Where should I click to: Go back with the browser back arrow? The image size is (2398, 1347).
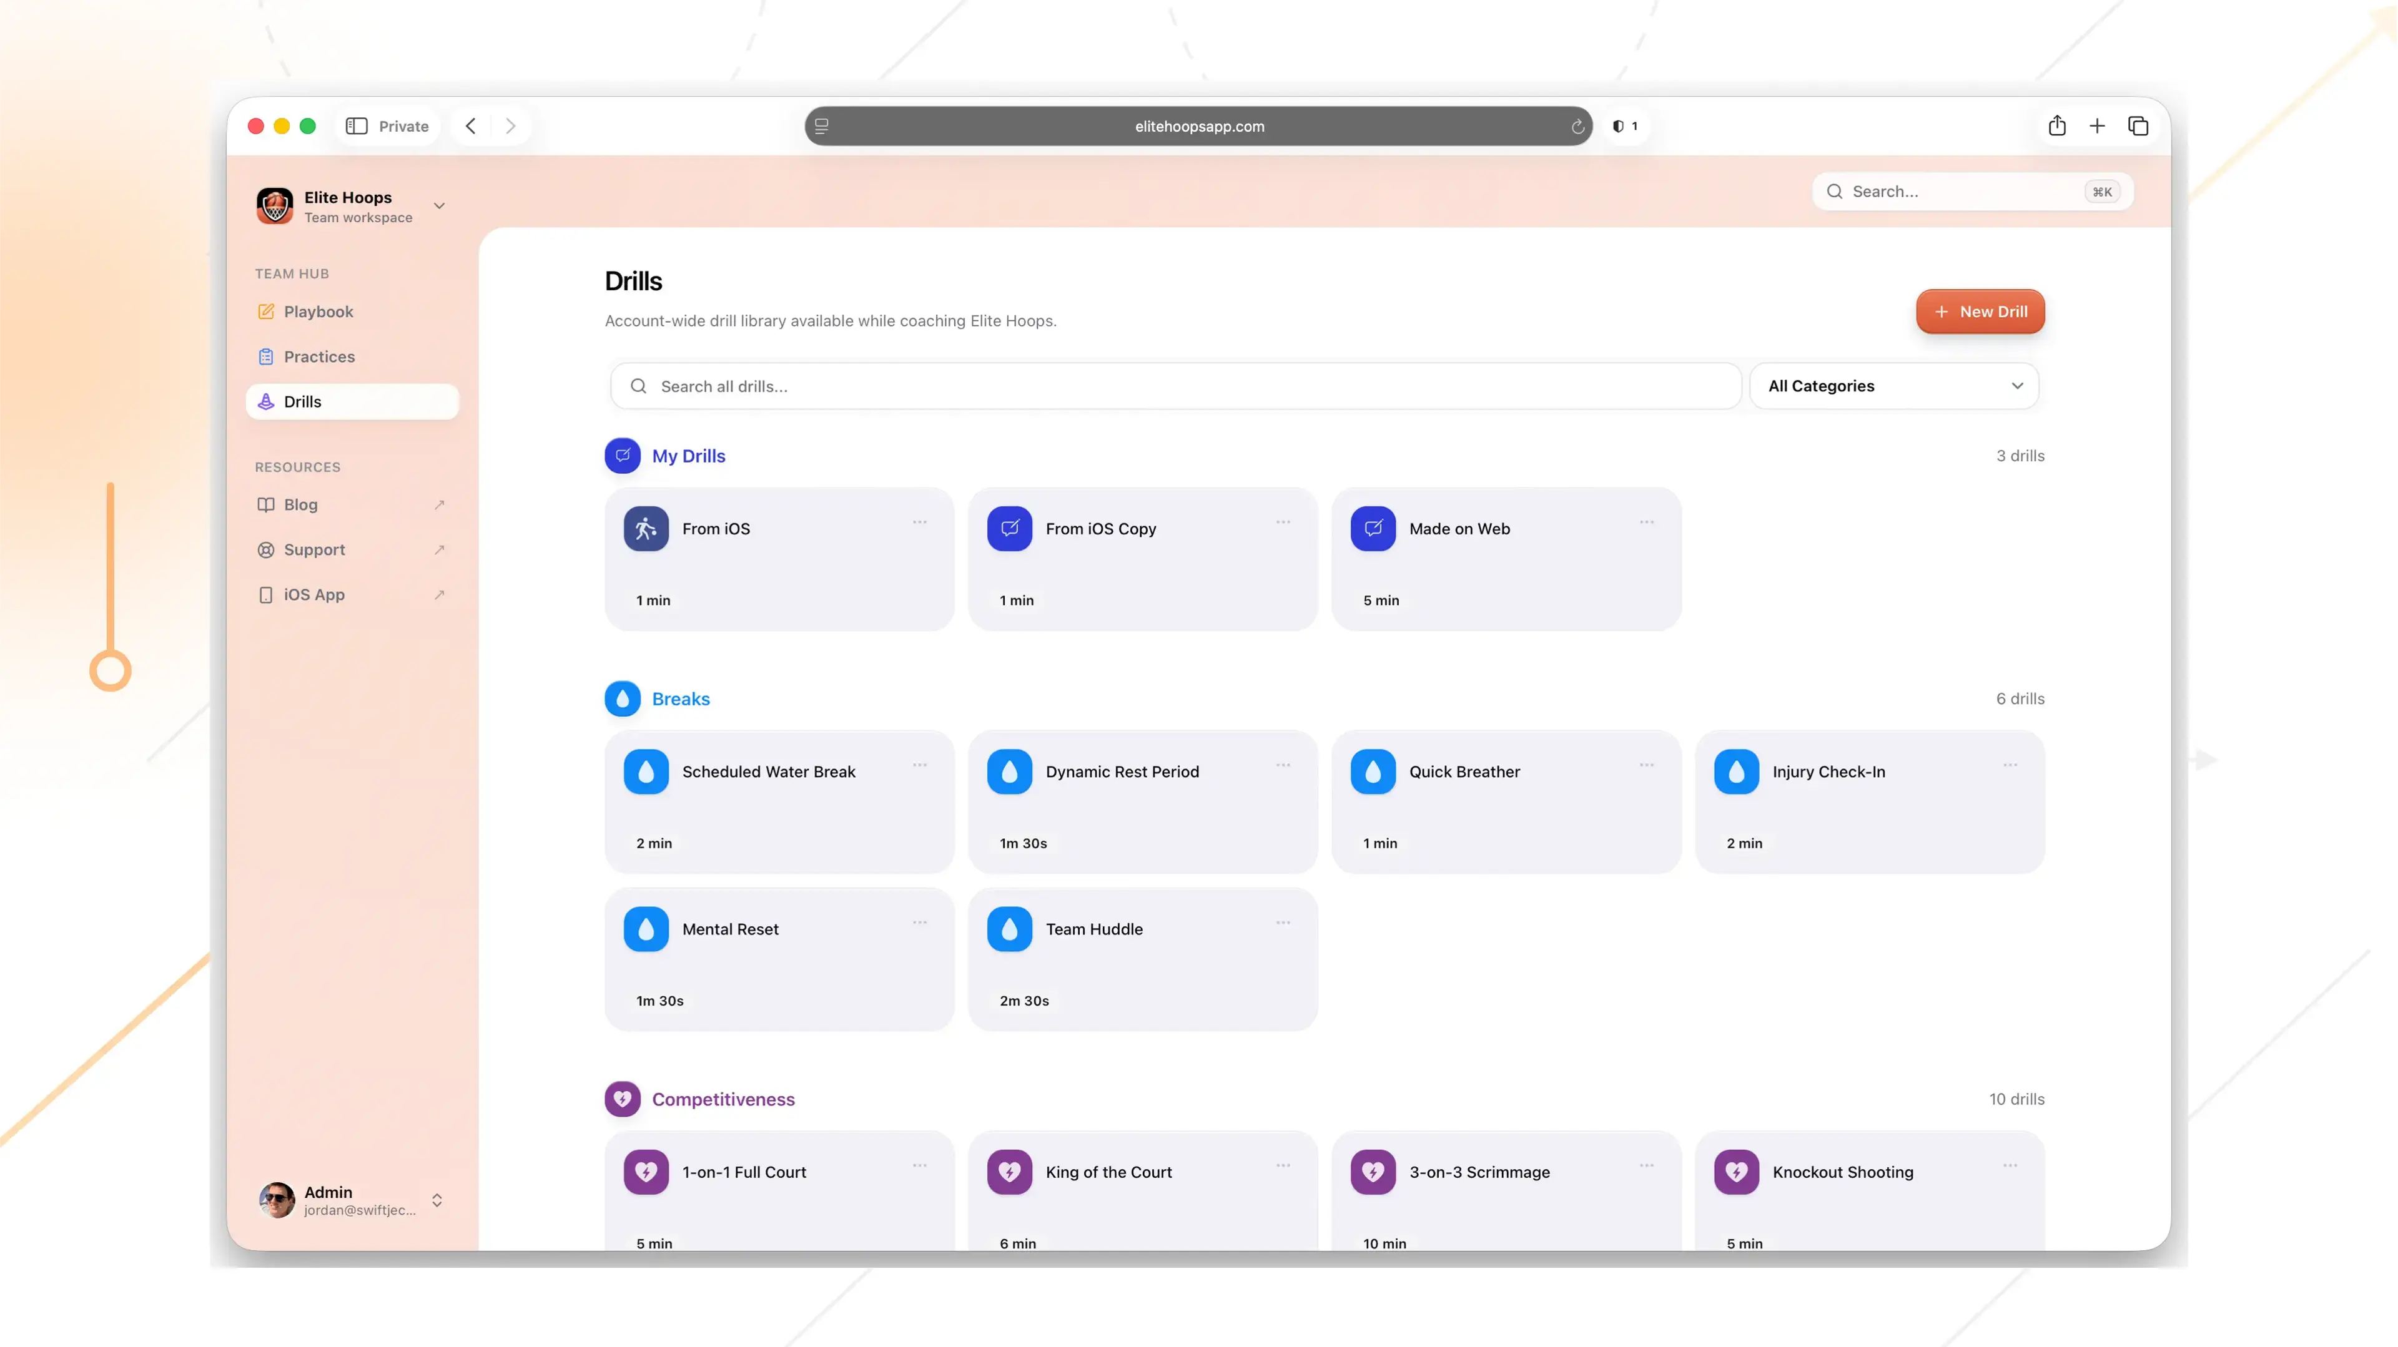click(x=471, y=127)
